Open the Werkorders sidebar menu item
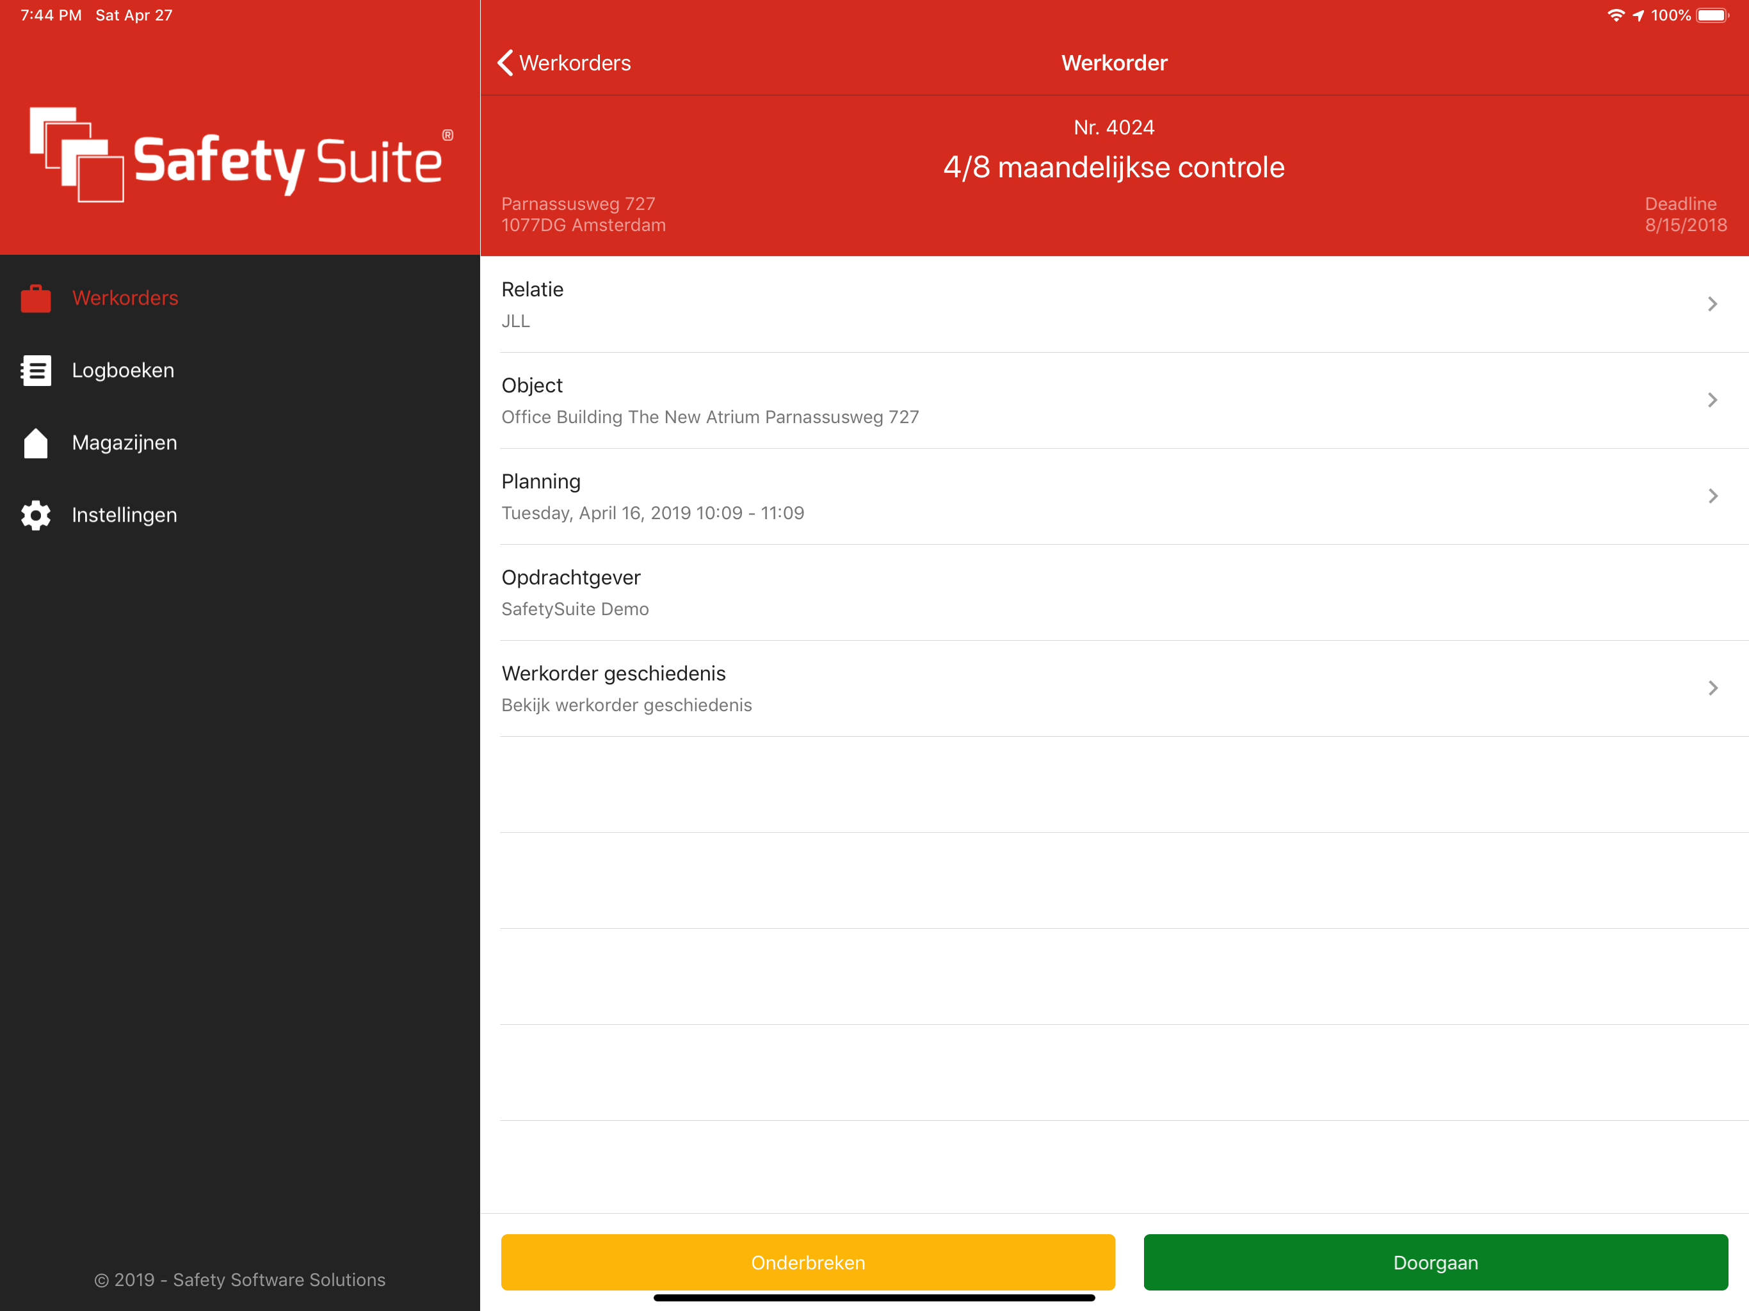The width and height of the screenshot is (1749, 1311). tap(240, 298)
